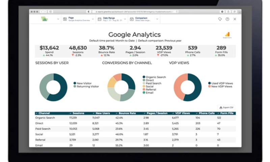Image resolution: width=270 pixels, height=162 pixels.
Task: Toggle New Visitor legend entry
Action: (82, 83)
